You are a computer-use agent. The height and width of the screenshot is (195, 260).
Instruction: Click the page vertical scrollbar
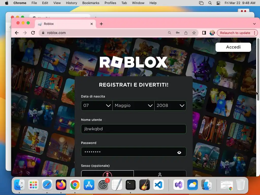pyautogui.click(x=258, y=69)
